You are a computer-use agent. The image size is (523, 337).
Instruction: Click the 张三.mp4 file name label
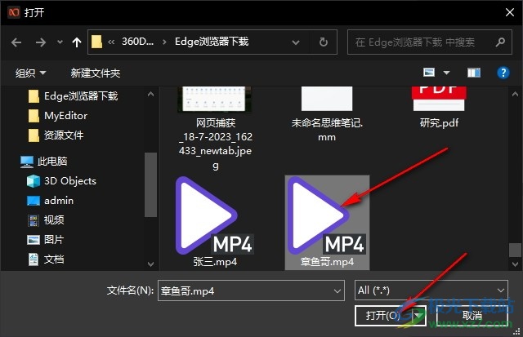tap(215, 262)
